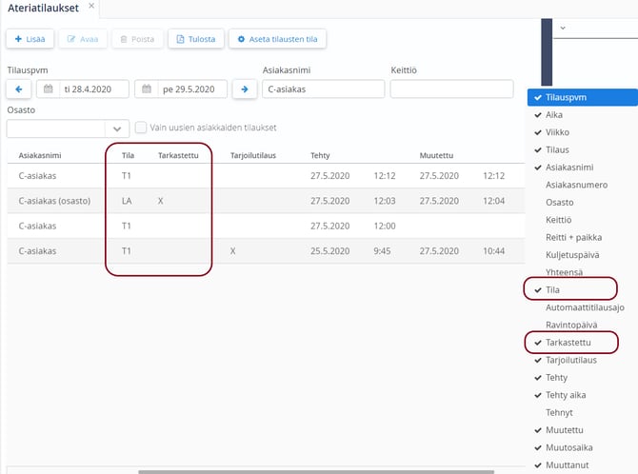Click the Poista delete button

[137, 39]
